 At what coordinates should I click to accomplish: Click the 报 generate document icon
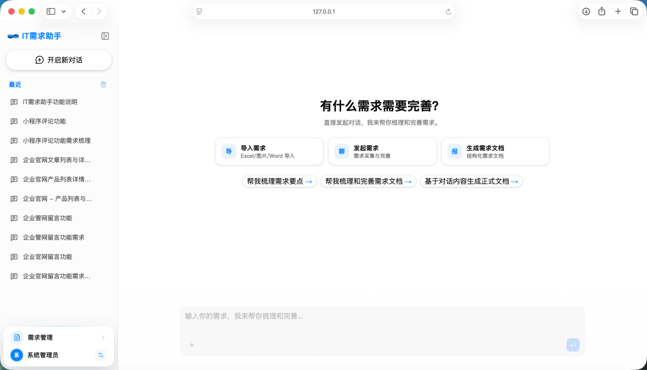pos(454,152)
